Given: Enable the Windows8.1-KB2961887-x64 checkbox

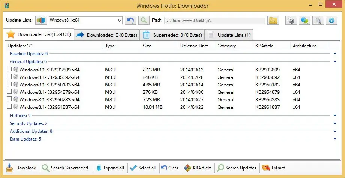Looking at the screenshot, I should pos(9,107).
